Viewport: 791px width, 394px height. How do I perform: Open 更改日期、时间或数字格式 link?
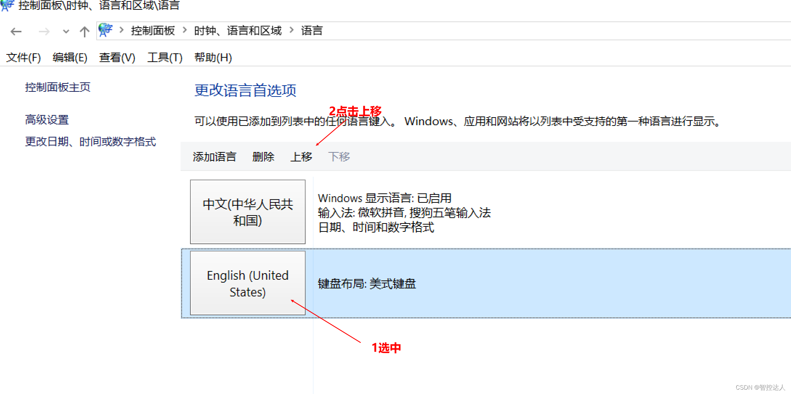(90, 141)
